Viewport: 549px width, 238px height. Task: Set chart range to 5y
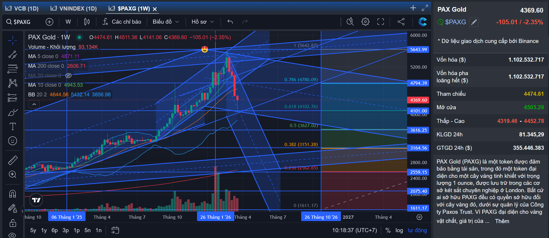pos(33,230)
